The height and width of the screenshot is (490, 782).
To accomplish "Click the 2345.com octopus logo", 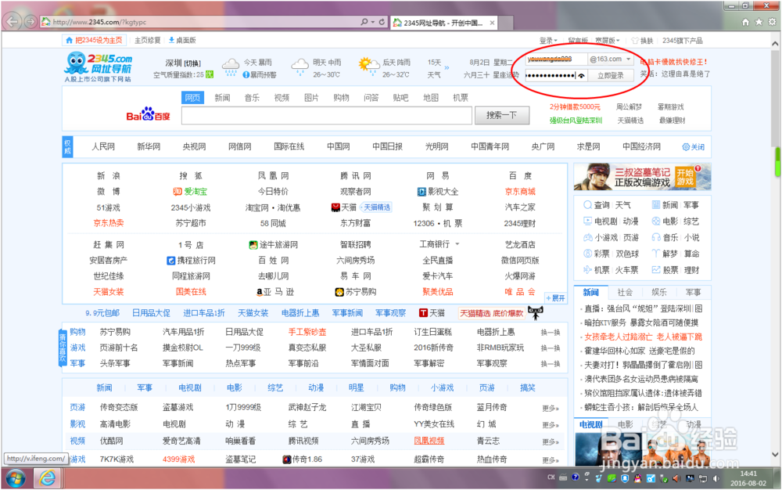I will [x=99, y=67].
